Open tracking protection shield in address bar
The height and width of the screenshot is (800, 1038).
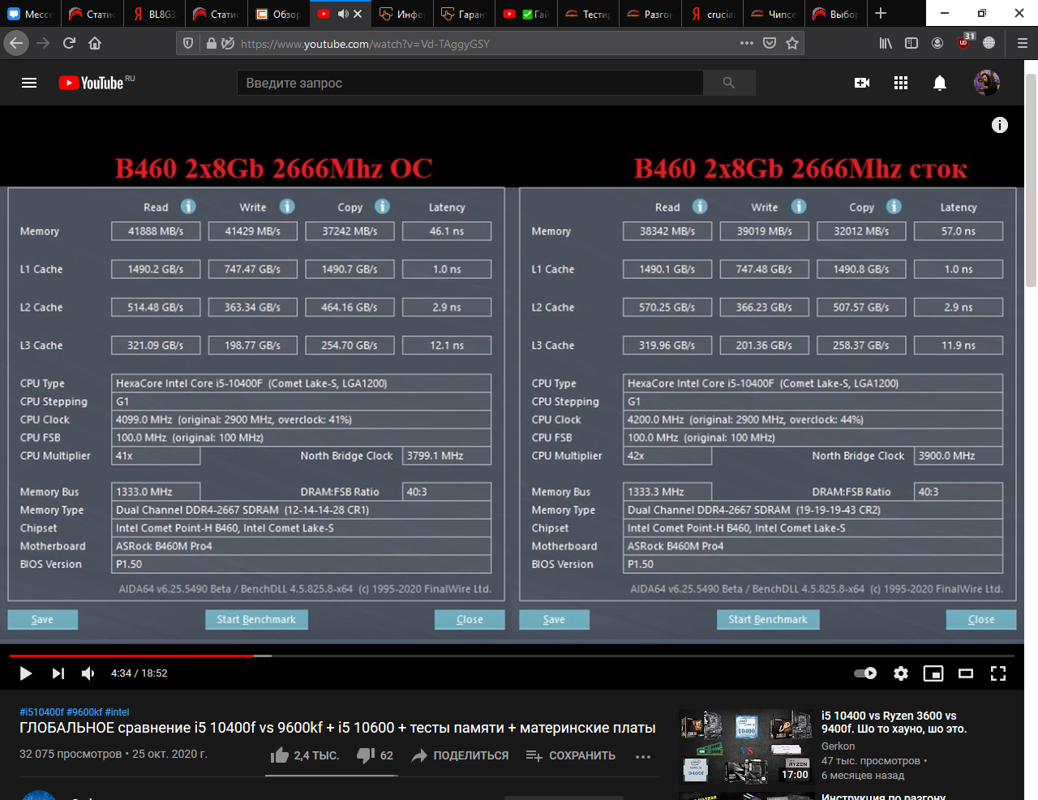(x=188, y=44)
